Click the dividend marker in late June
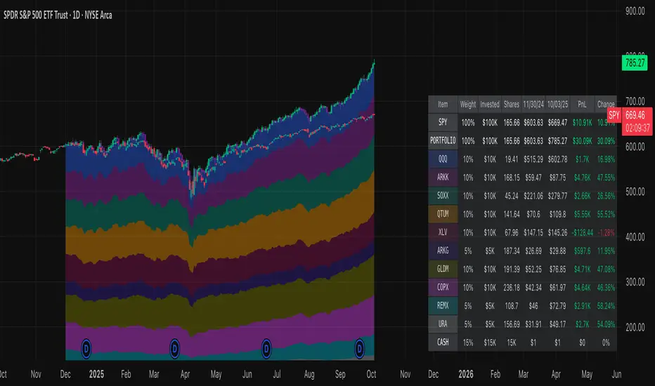 coord(267,347)
